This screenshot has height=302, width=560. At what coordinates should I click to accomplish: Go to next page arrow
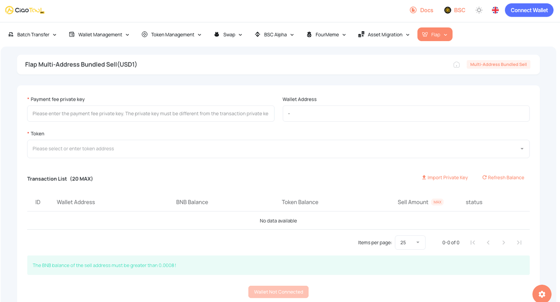pos(504,243)
